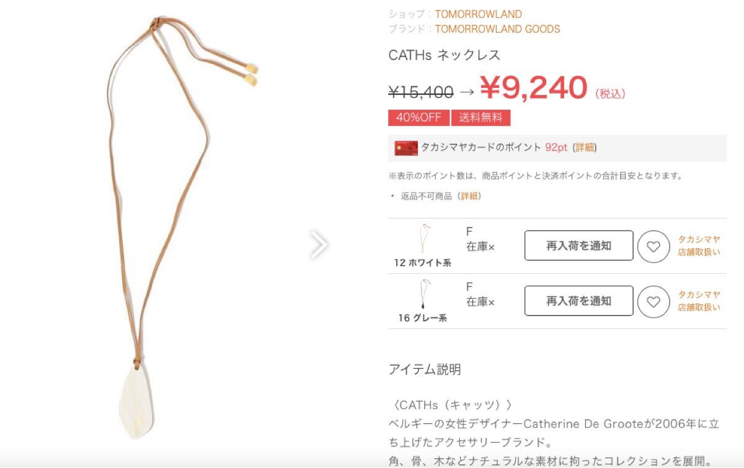This screenshot has width=744, height=468.
Task: Favorite the 16 グレー系 variant with heart
Action: click(x=653, y=302)
